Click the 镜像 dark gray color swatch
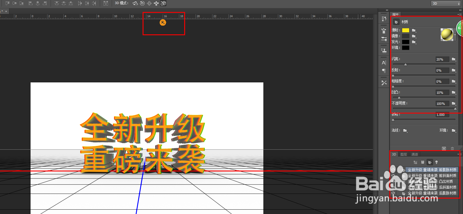This screenshot has height=214, width=463. 406,36
